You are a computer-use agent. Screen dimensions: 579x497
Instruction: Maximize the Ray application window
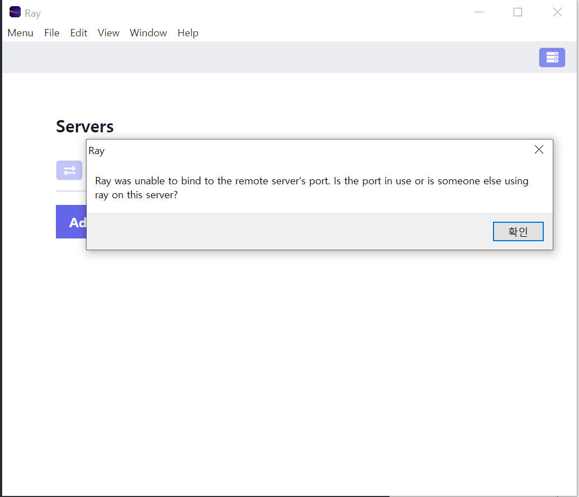pos(517,12)
